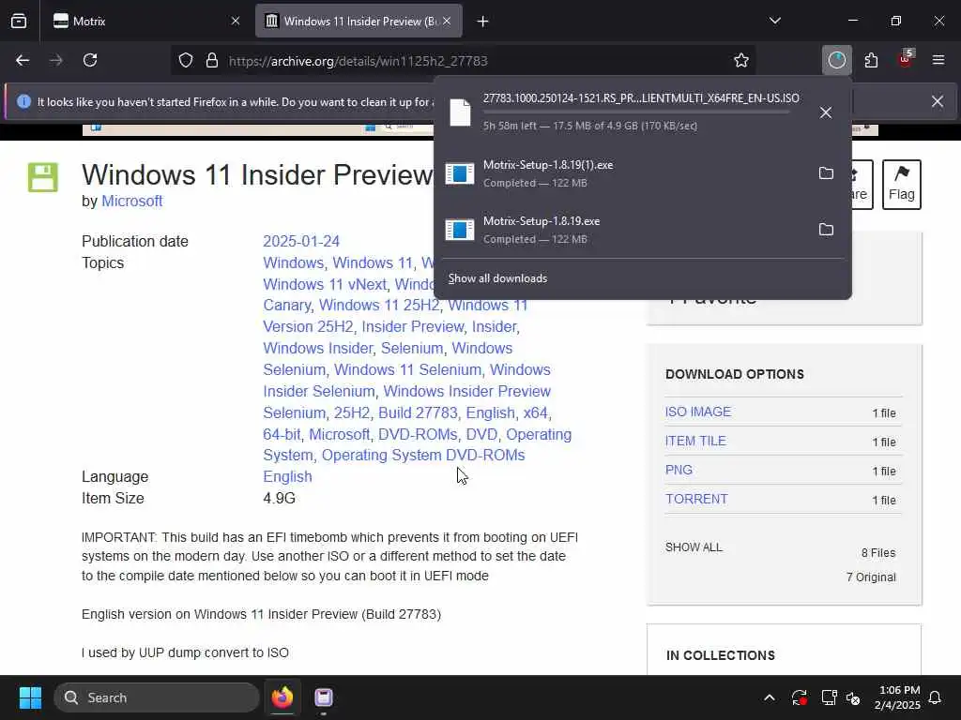Show Motrix-Setup-1.8.19.exe in folder

click(x=826, y=230)
